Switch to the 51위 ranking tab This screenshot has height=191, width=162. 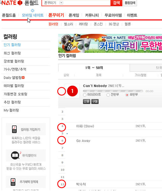coord(146,68)
